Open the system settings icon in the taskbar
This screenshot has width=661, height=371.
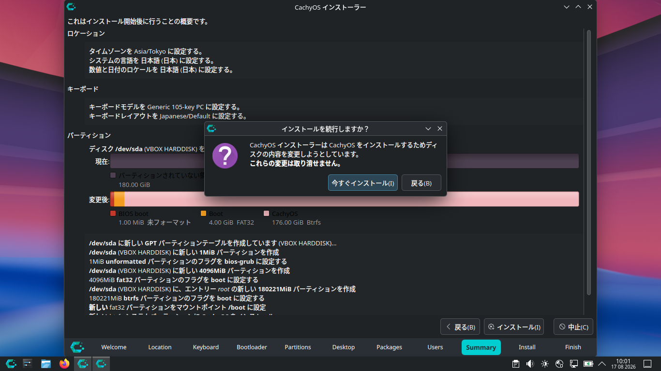pos(28,364)
